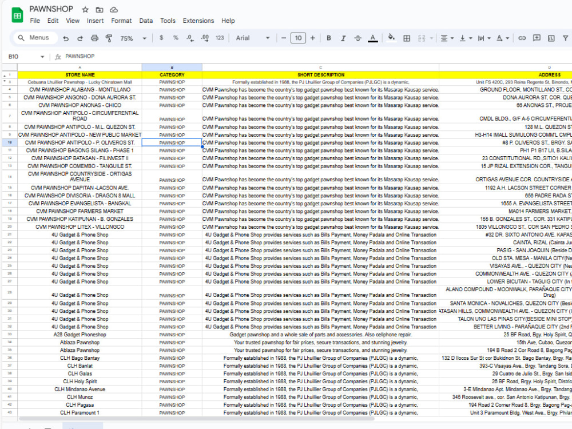This screenshot has width=572, height=429.
Task: Insert a comment
Action: pos(537,38)
